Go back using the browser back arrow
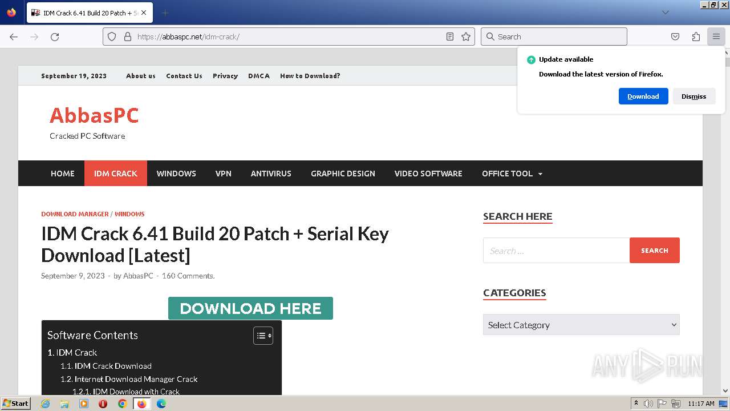730x411 pixels. coord(14,37)
